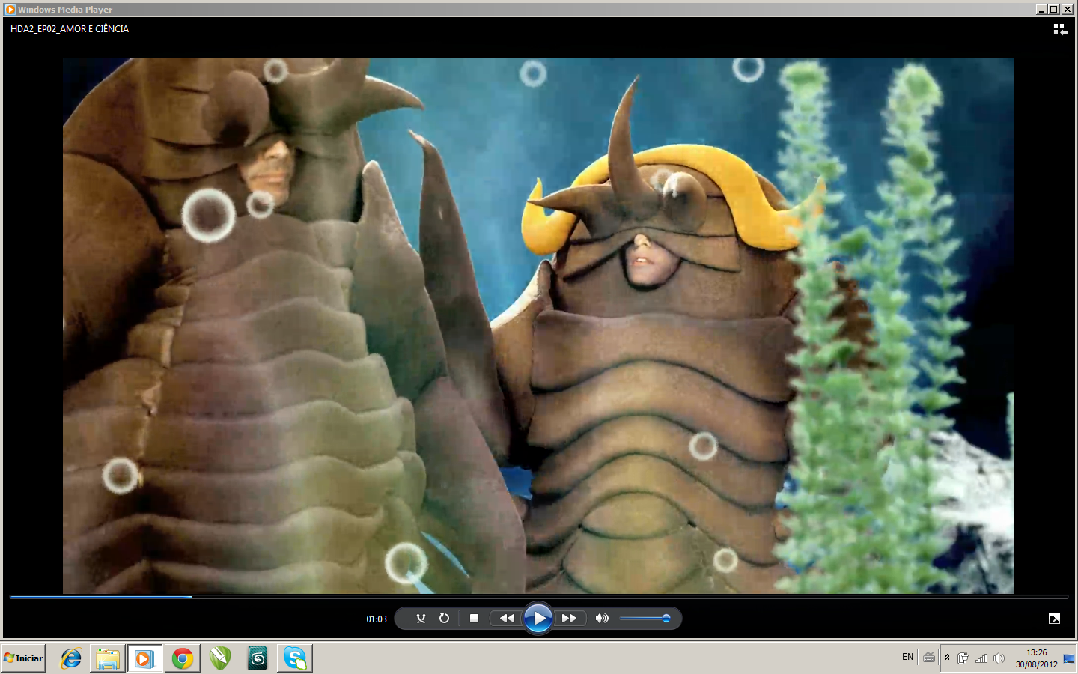Mute the player volume speaker
This screenshot has width=1078, height=674.
(601, 619)
